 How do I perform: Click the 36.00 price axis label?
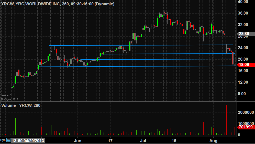[x=243, y=13]
